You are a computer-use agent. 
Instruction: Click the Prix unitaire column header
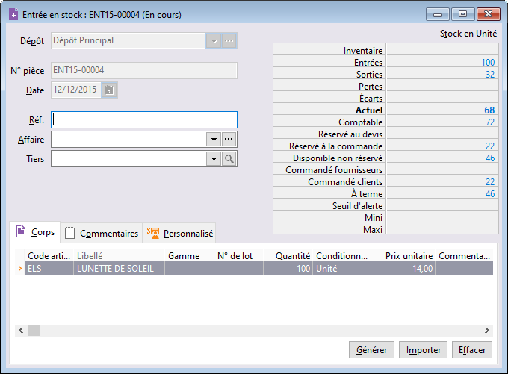(x=404, y=256)
